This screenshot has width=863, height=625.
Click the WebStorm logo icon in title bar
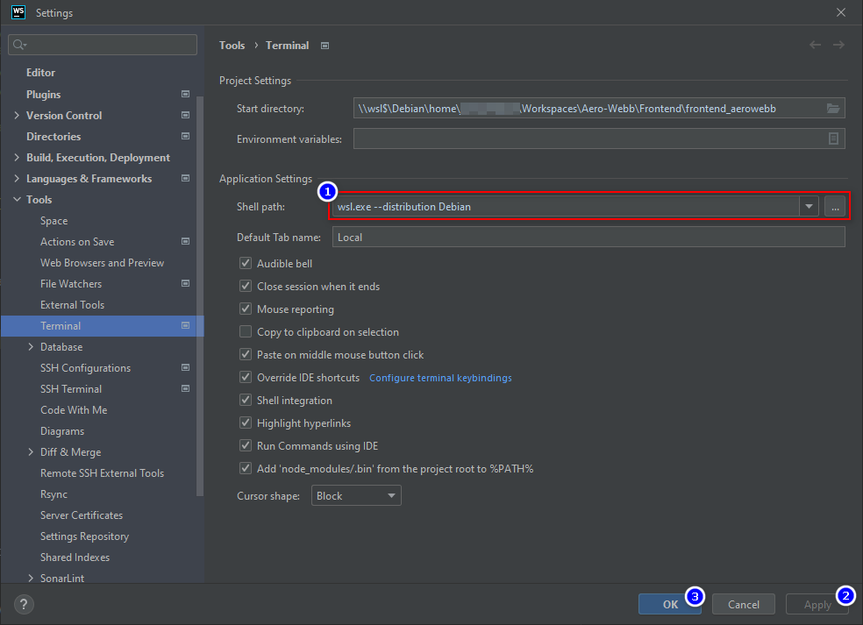18,12
